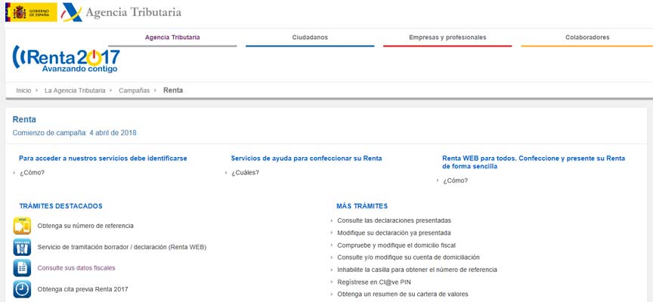
Task: Switch to the Colaboradores tab
Action: (586, 38)
